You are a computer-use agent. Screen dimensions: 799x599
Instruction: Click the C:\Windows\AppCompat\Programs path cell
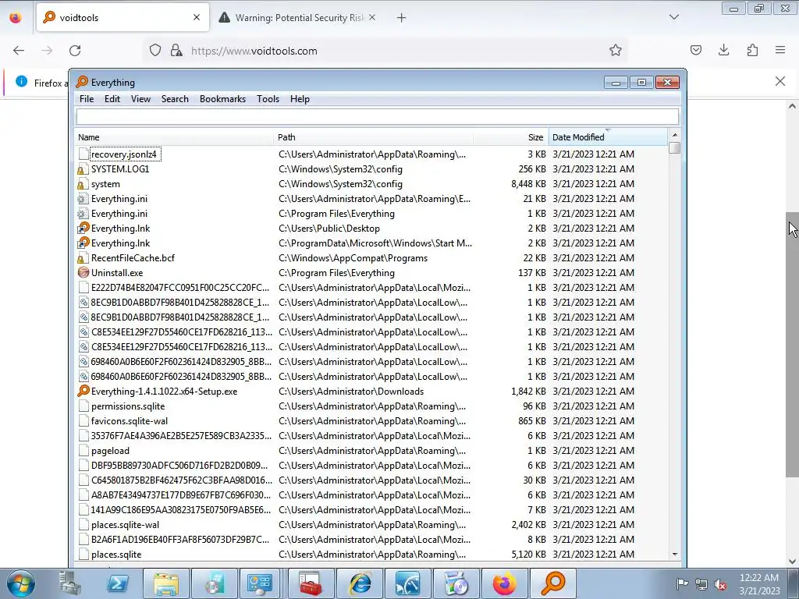tap(353, 257)
